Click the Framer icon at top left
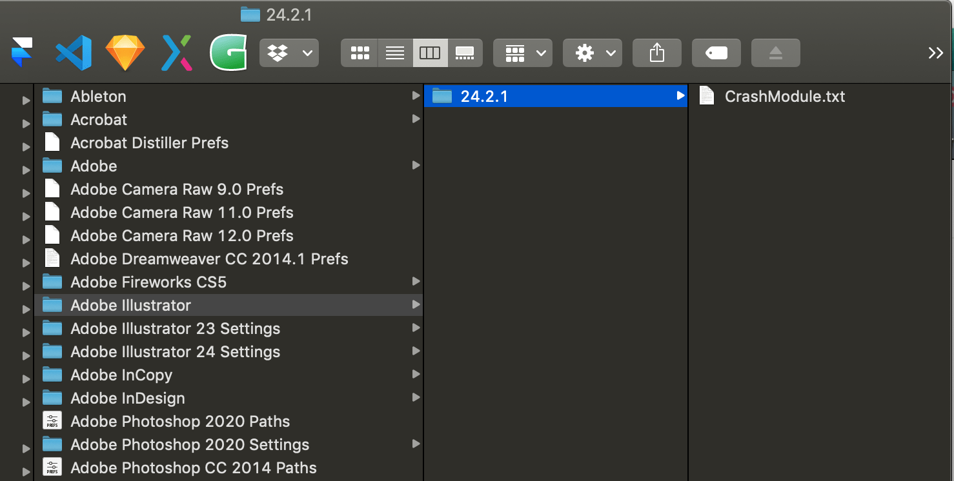The height and width of the screenshot is (481, 954). 21,53
